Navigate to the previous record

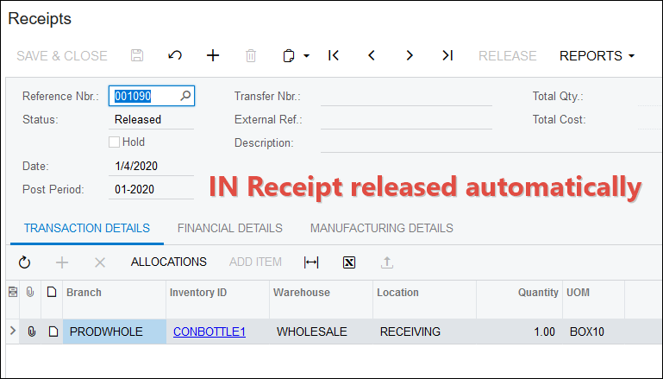click(x=372, y=55)
